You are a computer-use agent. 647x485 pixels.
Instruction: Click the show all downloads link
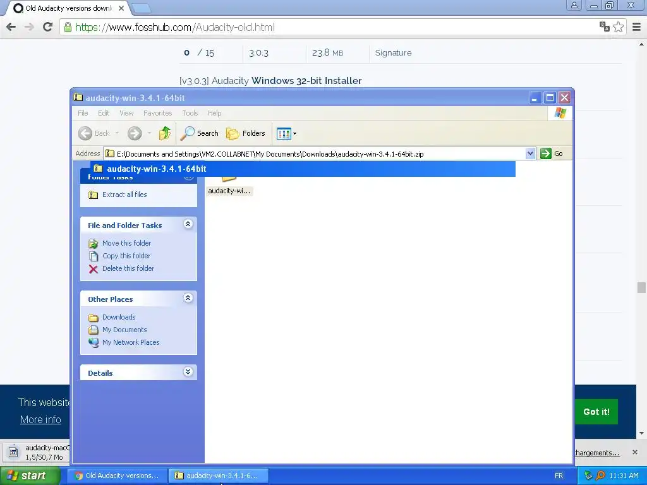pos(596,453)
